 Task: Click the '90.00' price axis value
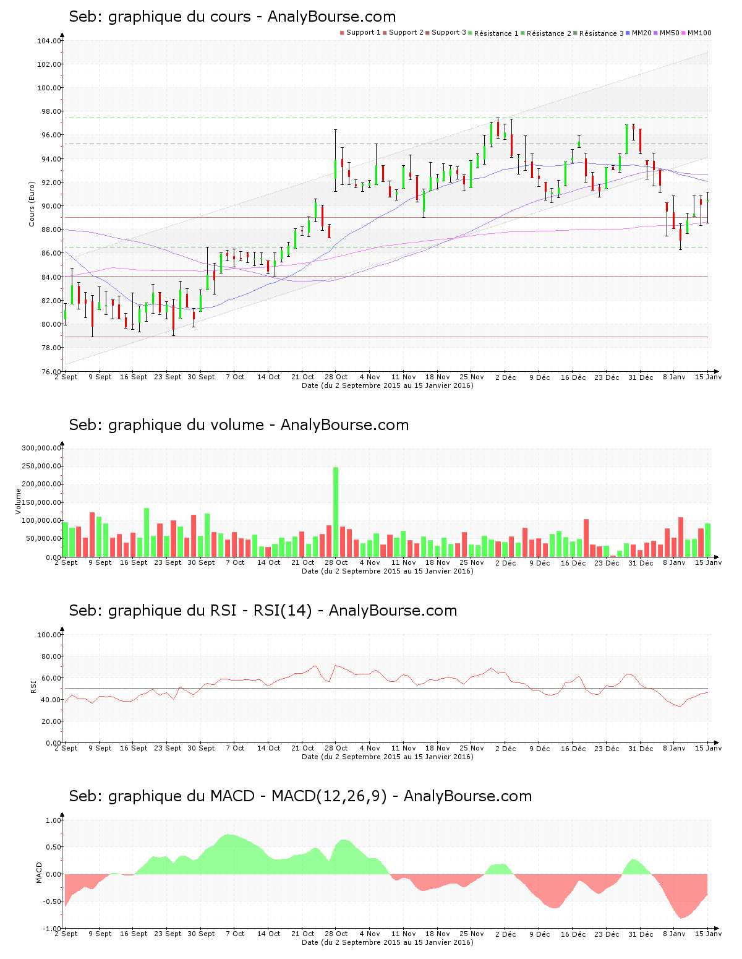[x=51, y=206]
